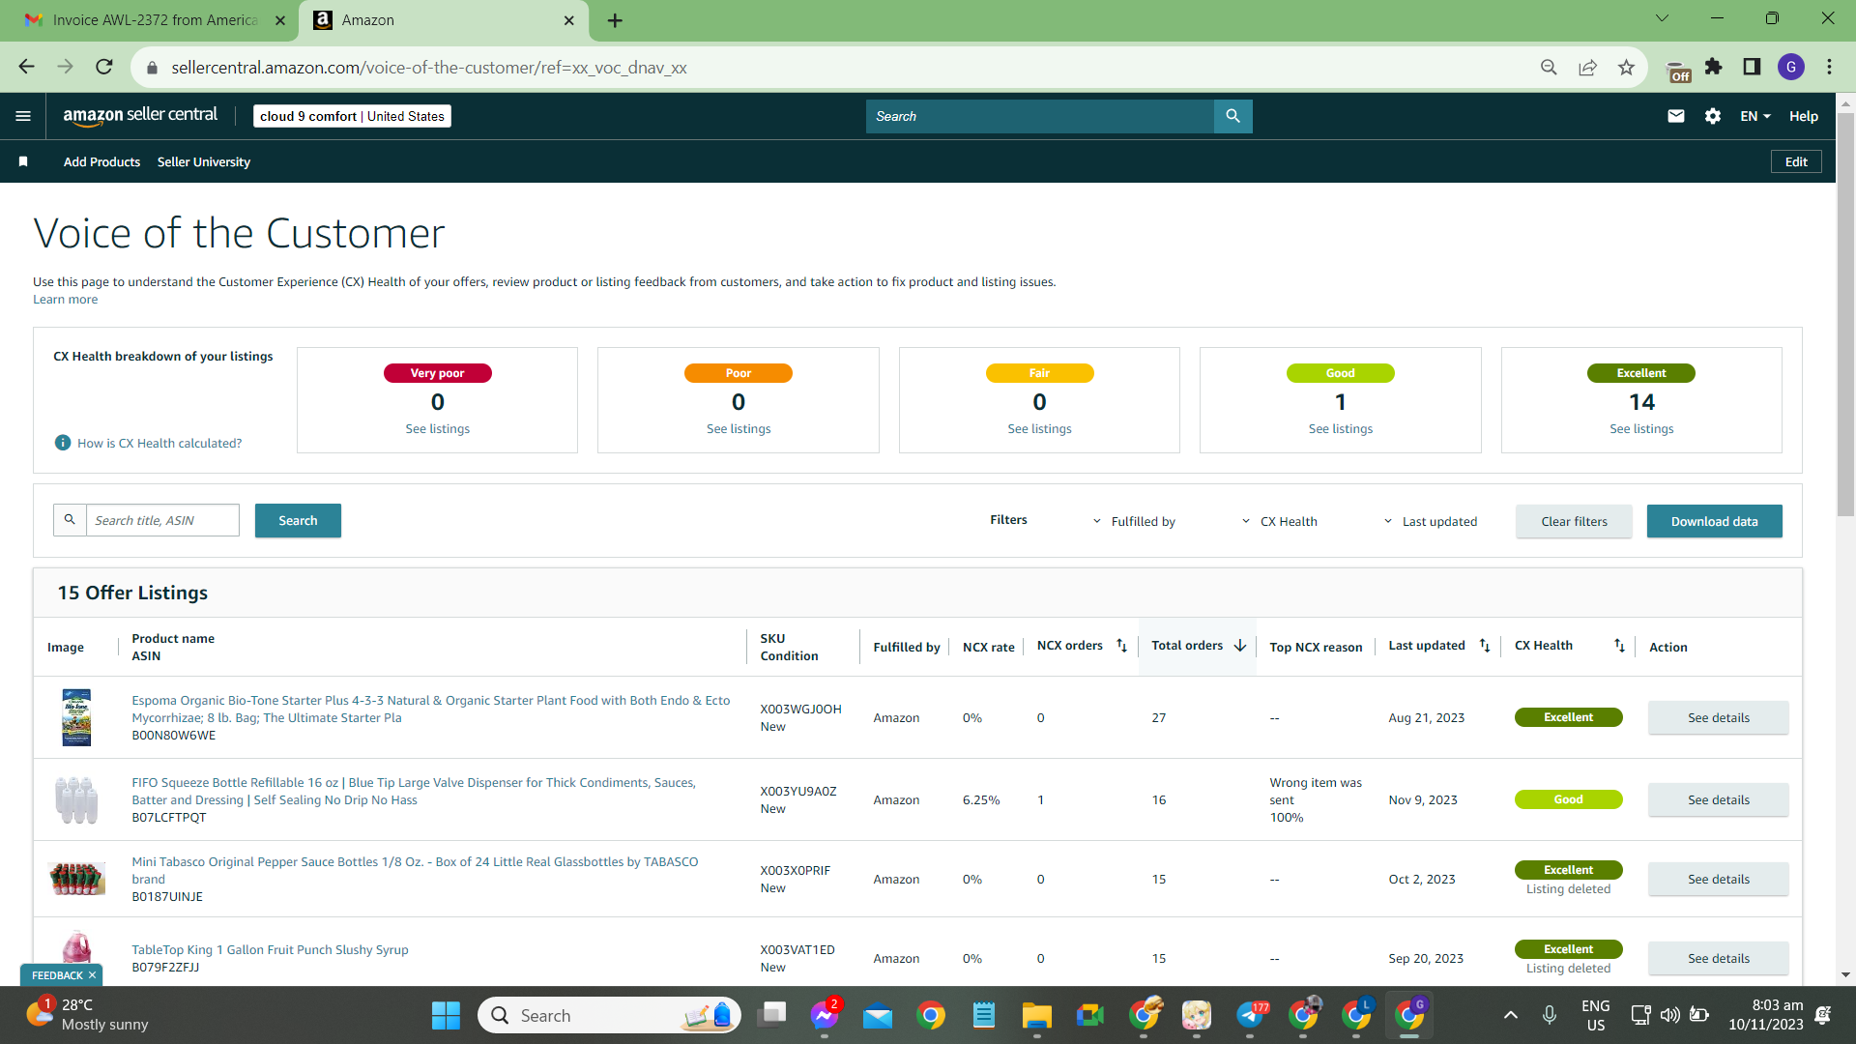The height and width of the screenshot is (1044, 1856).
Task: Open the Learn more link
Action: (x=65, y=300)
